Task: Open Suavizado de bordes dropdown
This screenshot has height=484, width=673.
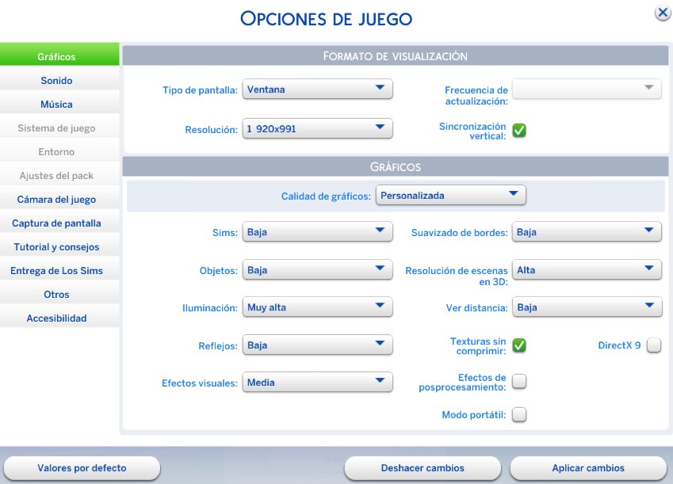Action: 587,232
